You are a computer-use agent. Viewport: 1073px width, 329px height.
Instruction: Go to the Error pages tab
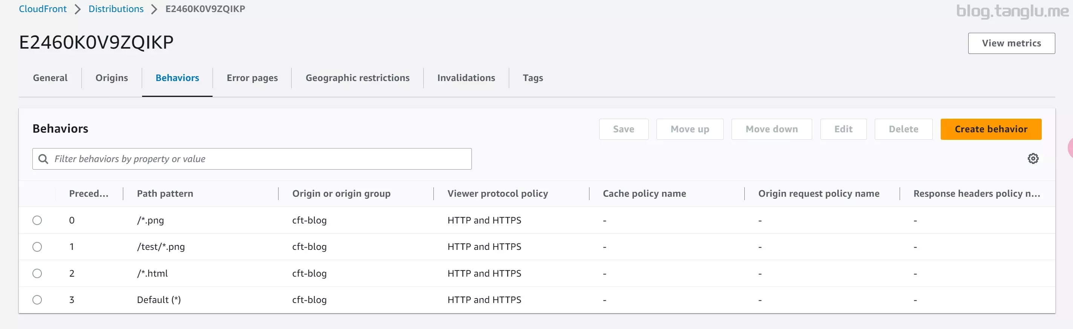(x=252, y=78)
